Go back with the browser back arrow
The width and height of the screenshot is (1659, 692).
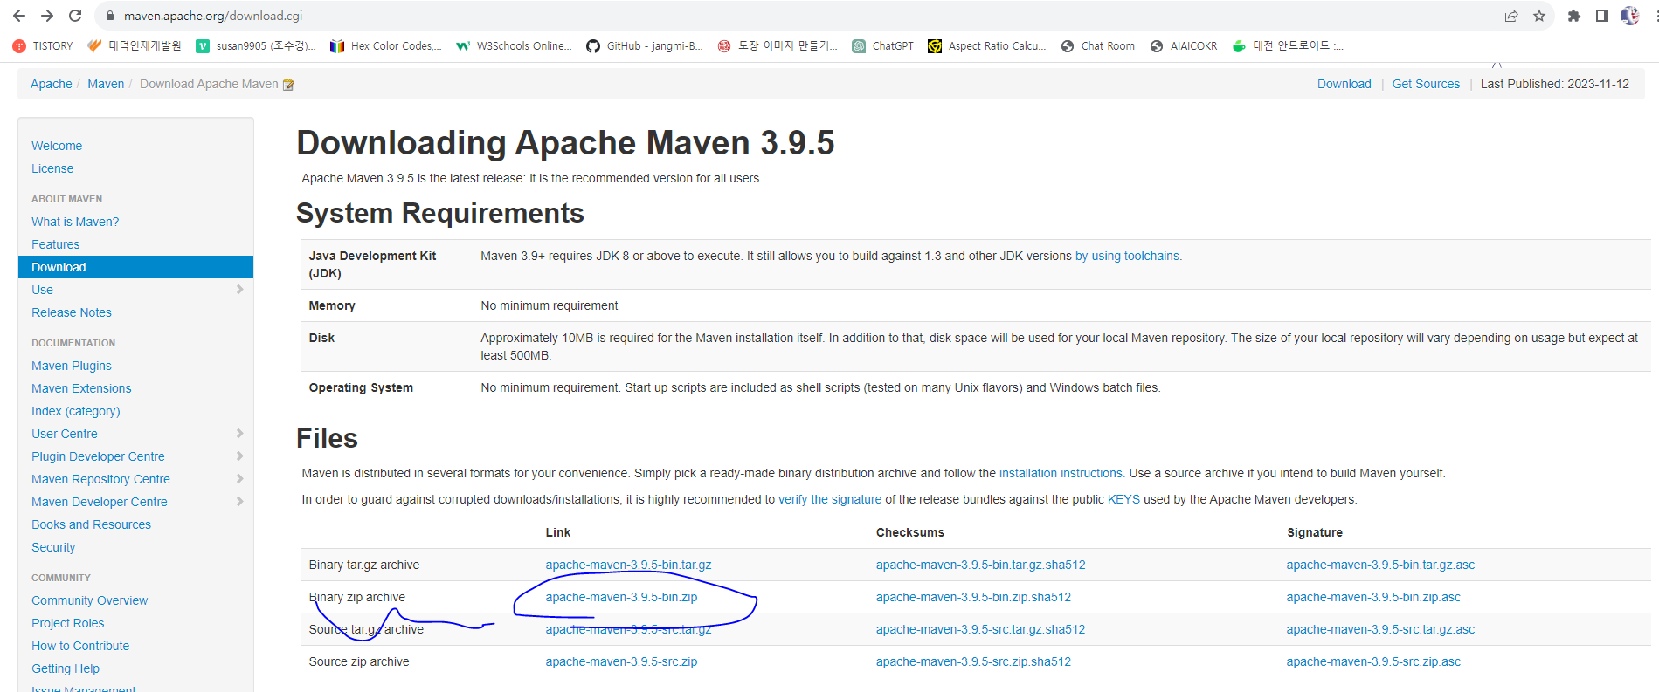click(x=18, y=16)
